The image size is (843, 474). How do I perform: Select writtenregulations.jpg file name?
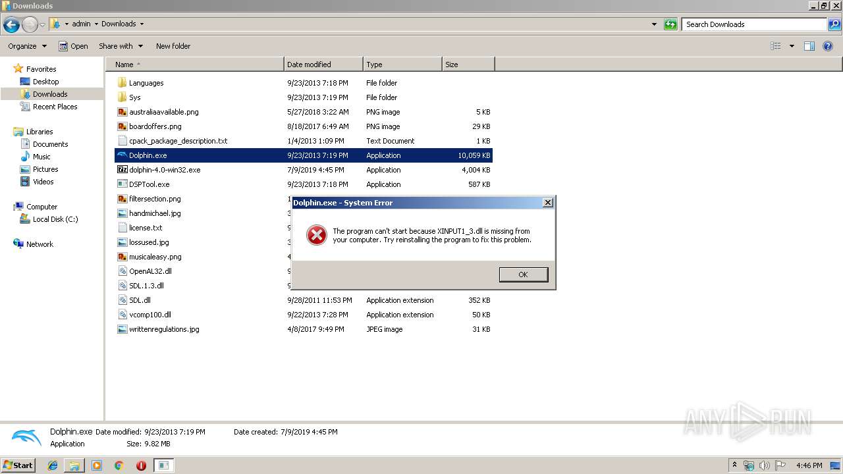[164, 329]
